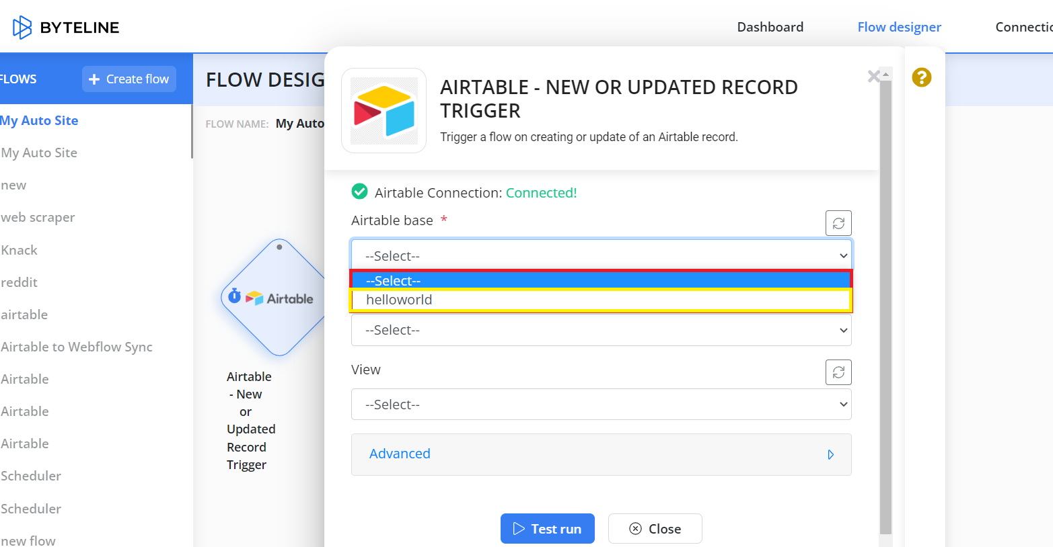1053x547 pixels.
Task: Click the scroll-up arrow of the modal scrollbar
Action: click(x=885, y=74)
